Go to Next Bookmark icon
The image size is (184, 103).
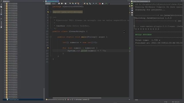coord(87,4)
